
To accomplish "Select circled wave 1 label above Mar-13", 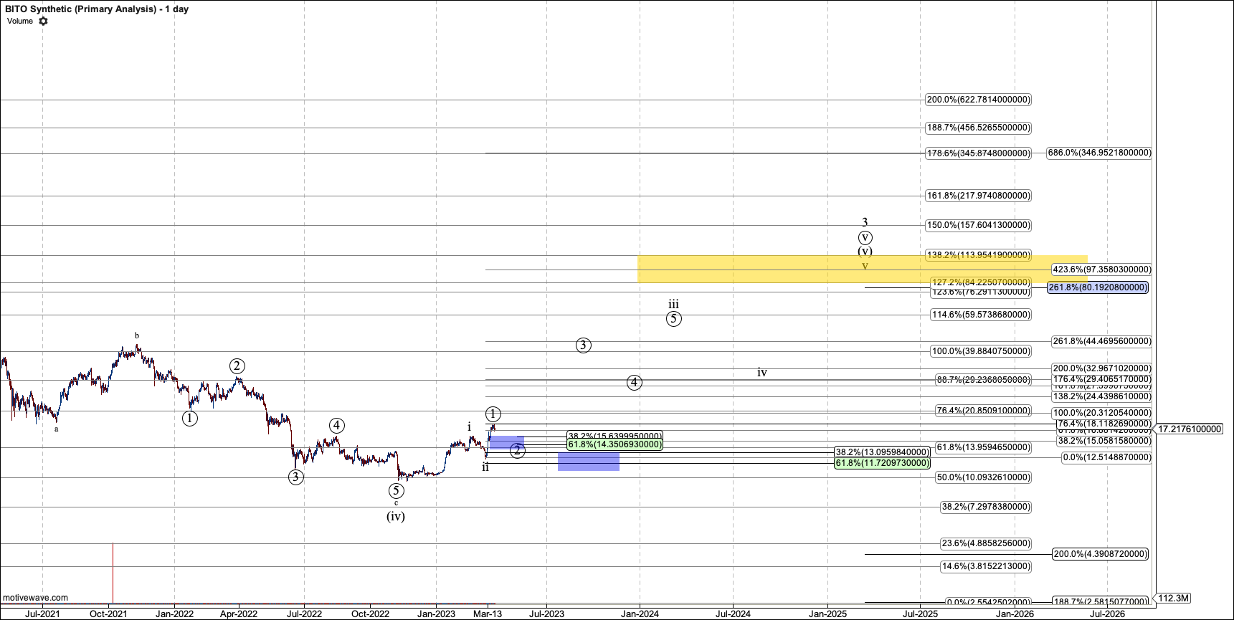I will coord(493,414).
